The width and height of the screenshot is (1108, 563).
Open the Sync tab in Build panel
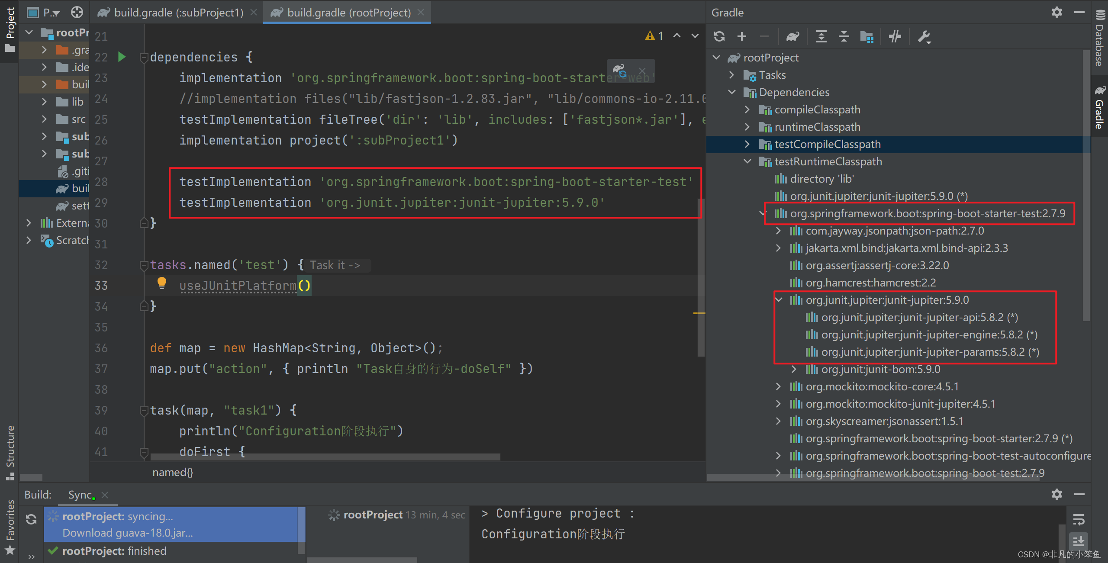[x=80, y=495]
